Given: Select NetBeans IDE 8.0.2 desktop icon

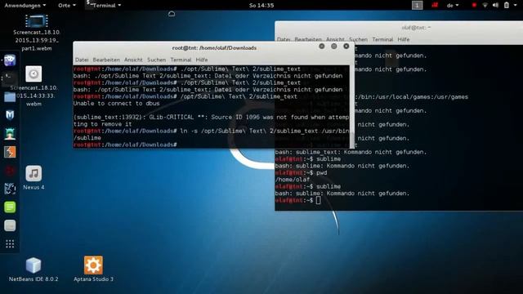Looking at the screenshot, I should tap(34, 269).
